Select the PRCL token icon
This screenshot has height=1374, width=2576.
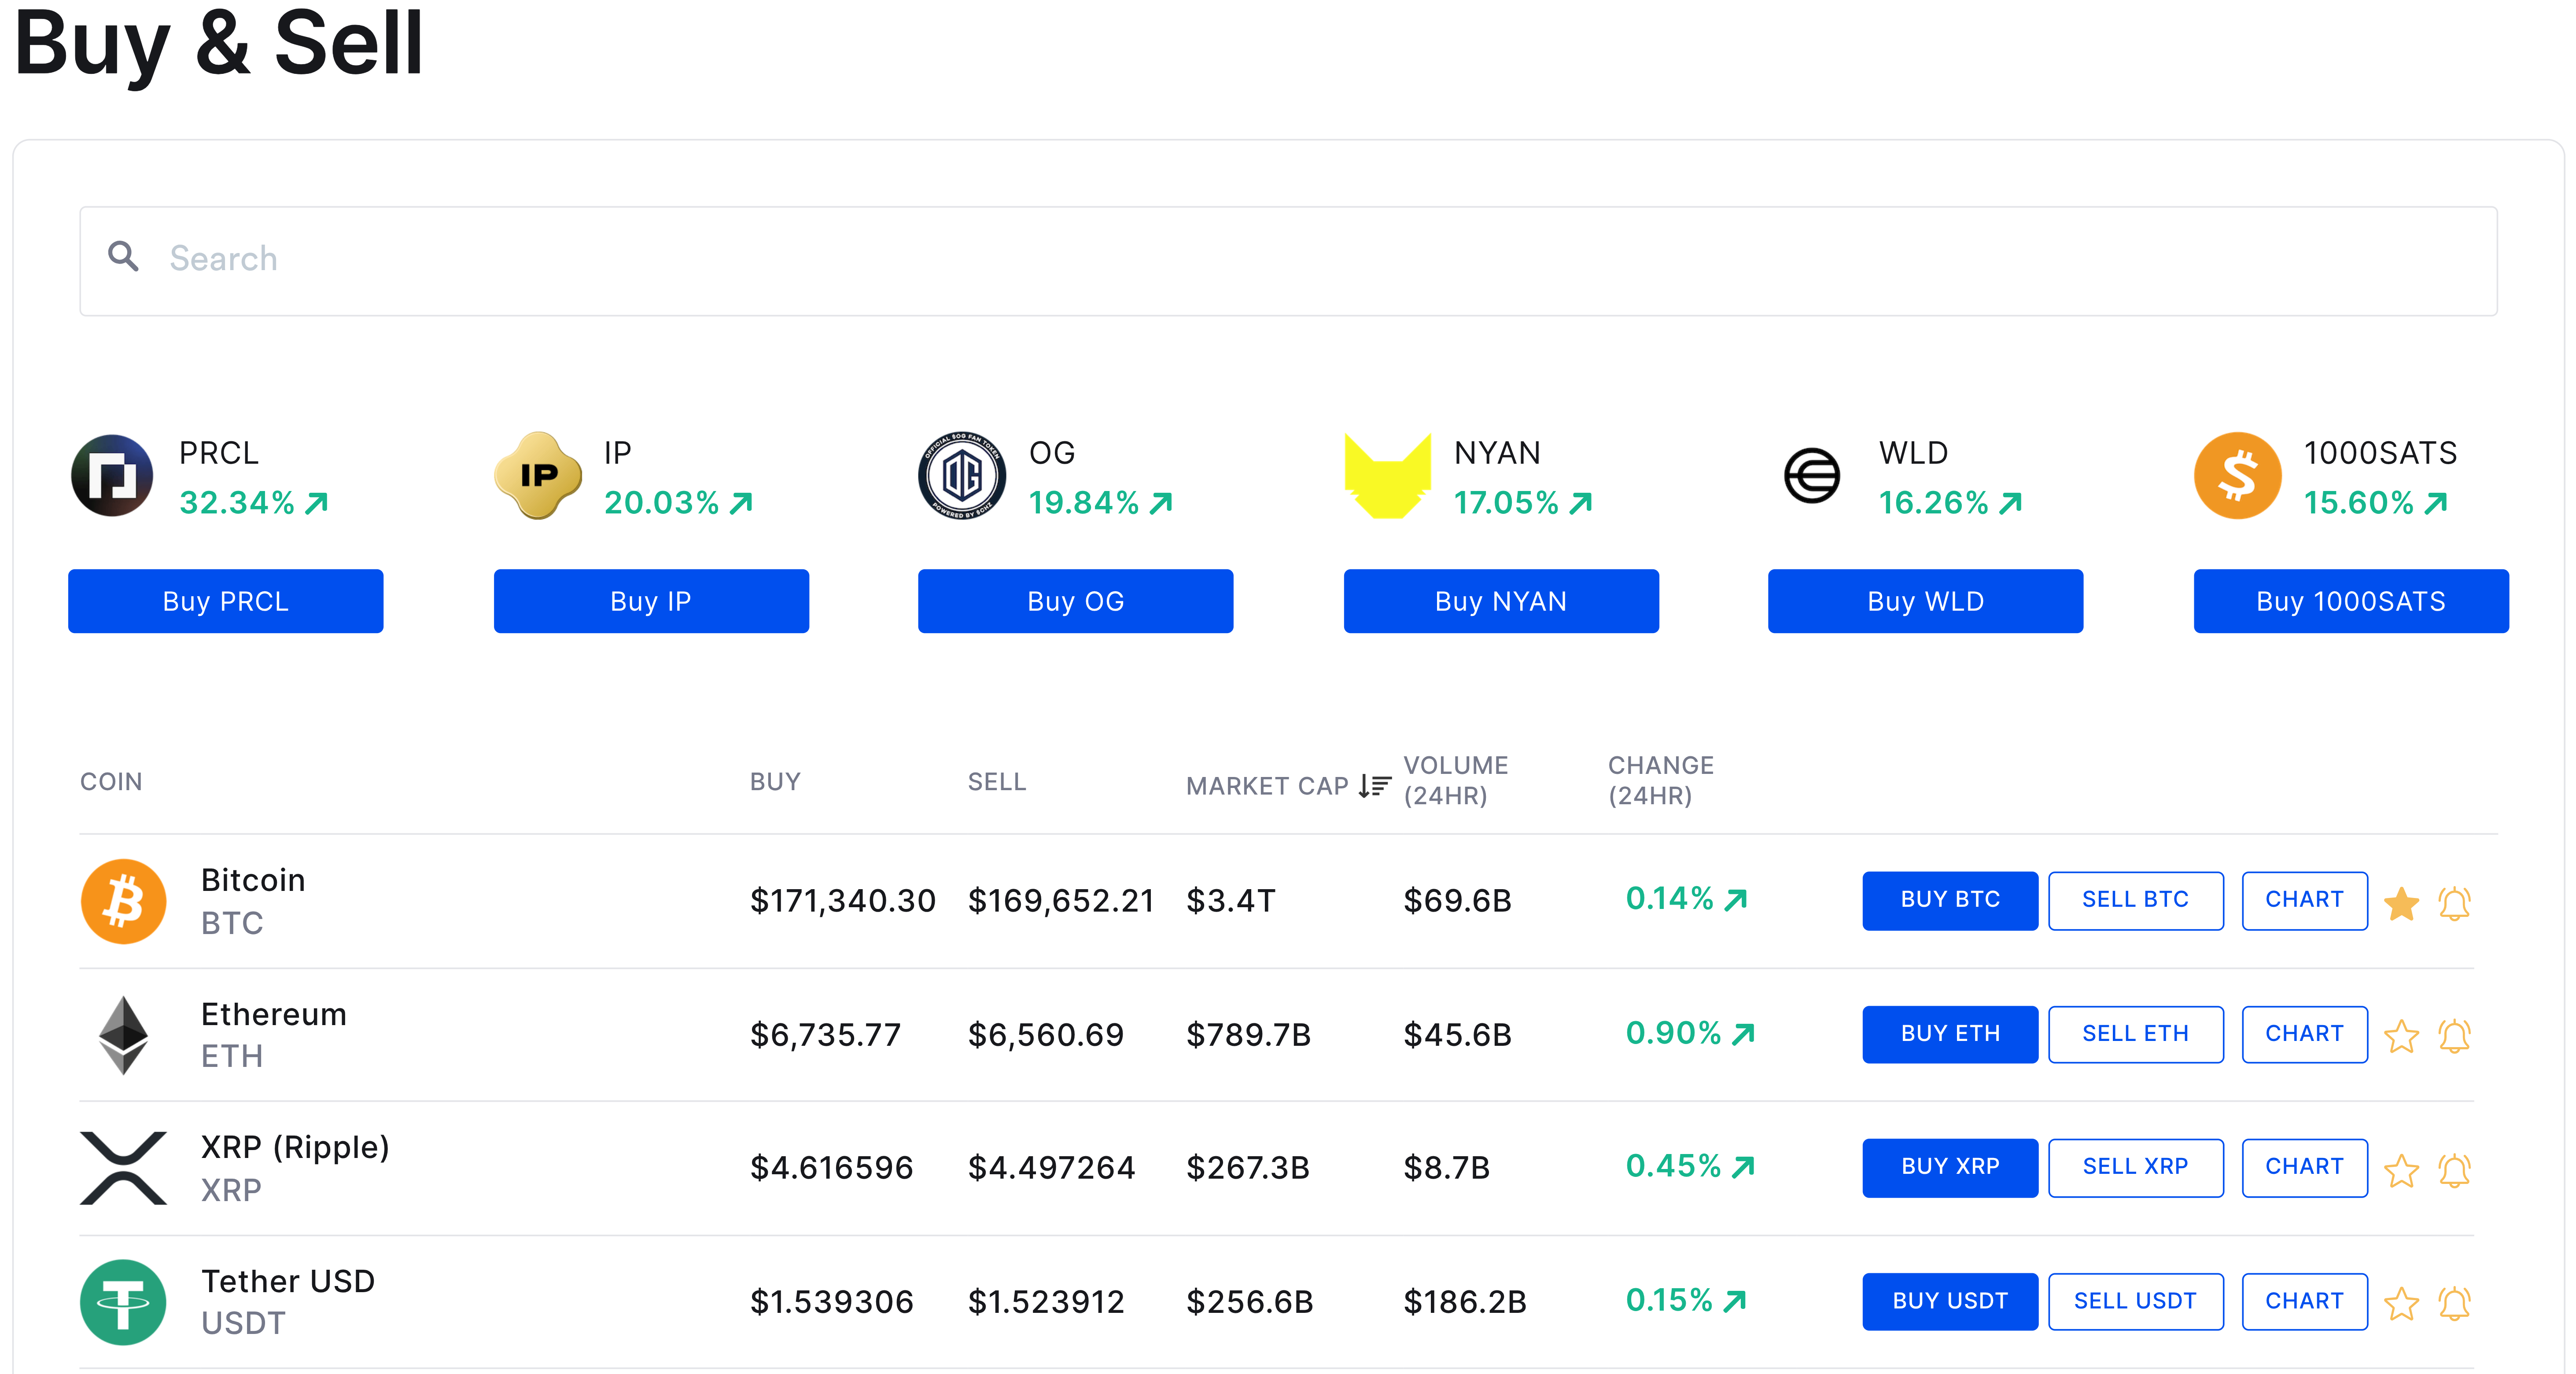coord(111,476)
